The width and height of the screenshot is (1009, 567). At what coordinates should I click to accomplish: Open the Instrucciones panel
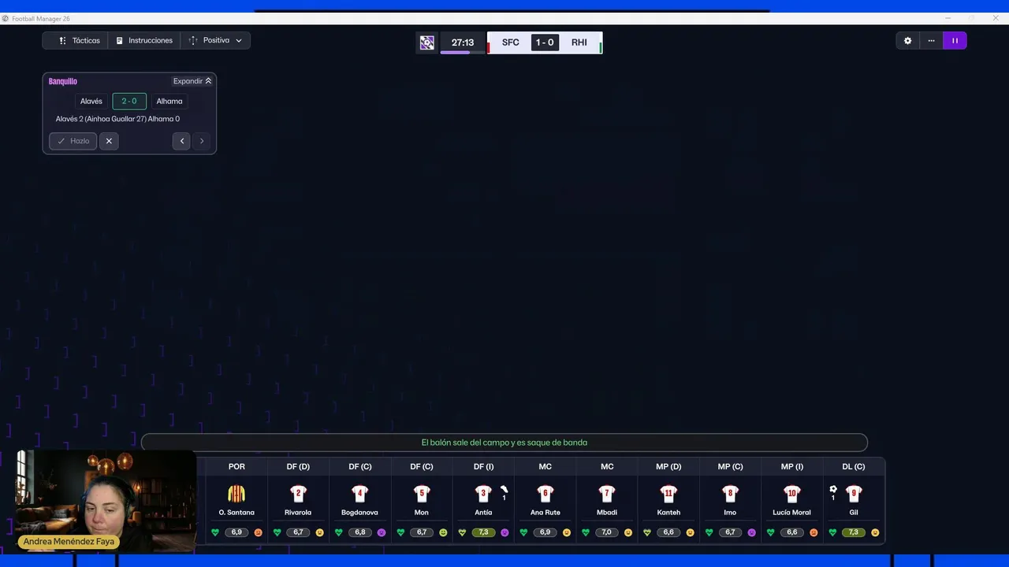143,40
